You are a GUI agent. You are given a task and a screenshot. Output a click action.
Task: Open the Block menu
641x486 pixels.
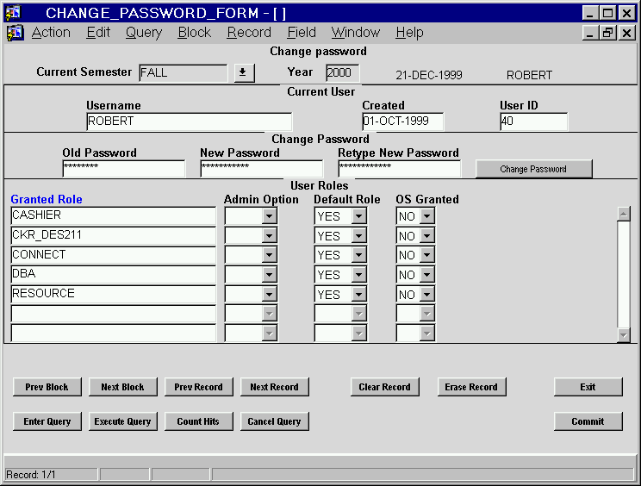coord(195,32)
